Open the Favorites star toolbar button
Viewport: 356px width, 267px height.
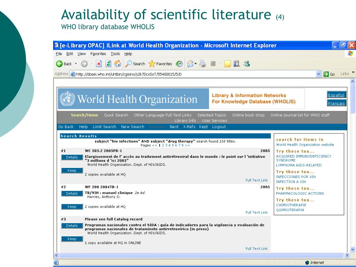(x=160, y=64)
